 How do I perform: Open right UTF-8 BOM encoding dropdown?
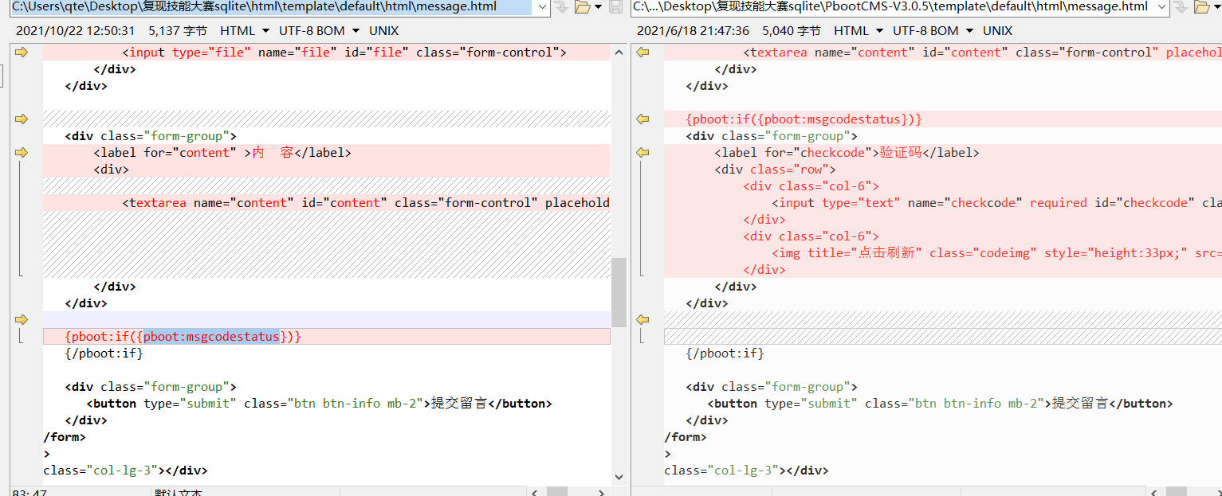[x=933, y=31]
